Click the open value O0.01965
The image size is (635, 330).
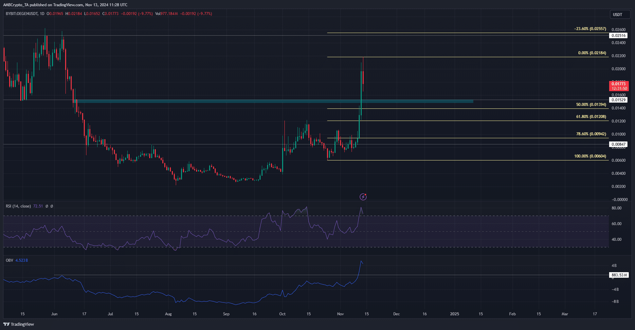(x=55, y=14)
